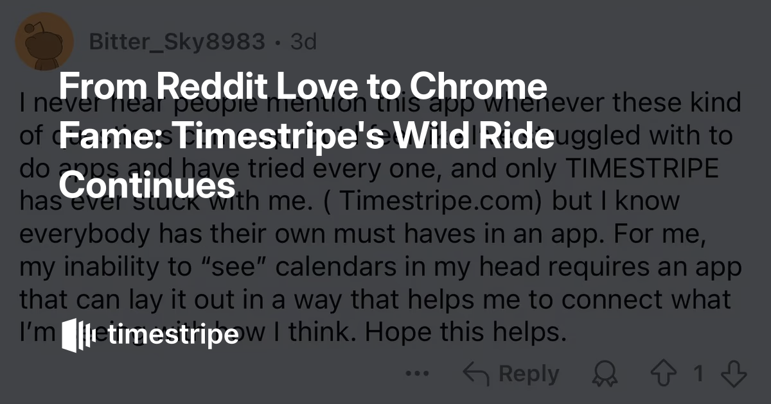The width and height of the screenshot is (771, 404).
Task: Open the three-dot more options menu
Action: [418, 373]
